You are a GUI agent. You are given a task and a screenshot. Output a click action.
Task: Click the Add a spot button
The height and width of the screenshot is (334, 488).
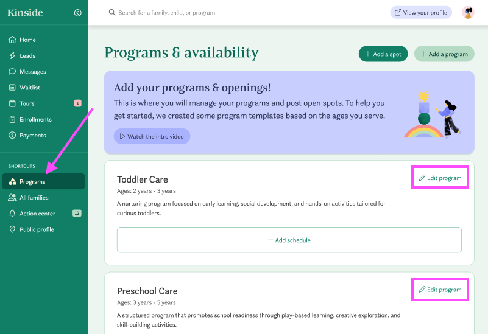coord(383,54)
